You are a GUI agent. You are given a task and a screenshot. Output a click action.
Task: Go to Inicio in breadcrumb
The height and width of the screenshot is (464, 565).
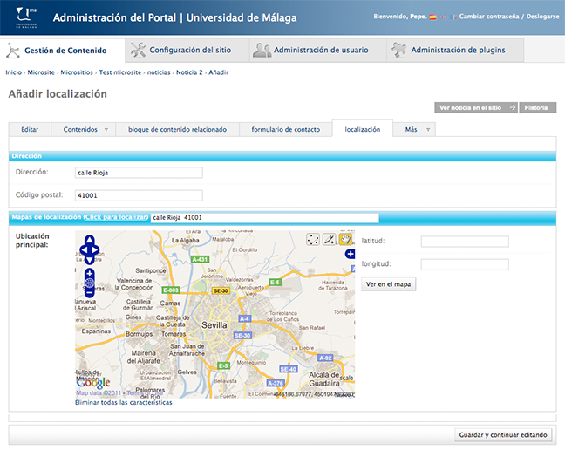coord(14,72)
